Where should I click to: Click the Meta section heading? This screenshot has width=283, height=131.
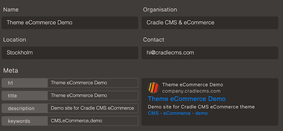pos(11,71)
